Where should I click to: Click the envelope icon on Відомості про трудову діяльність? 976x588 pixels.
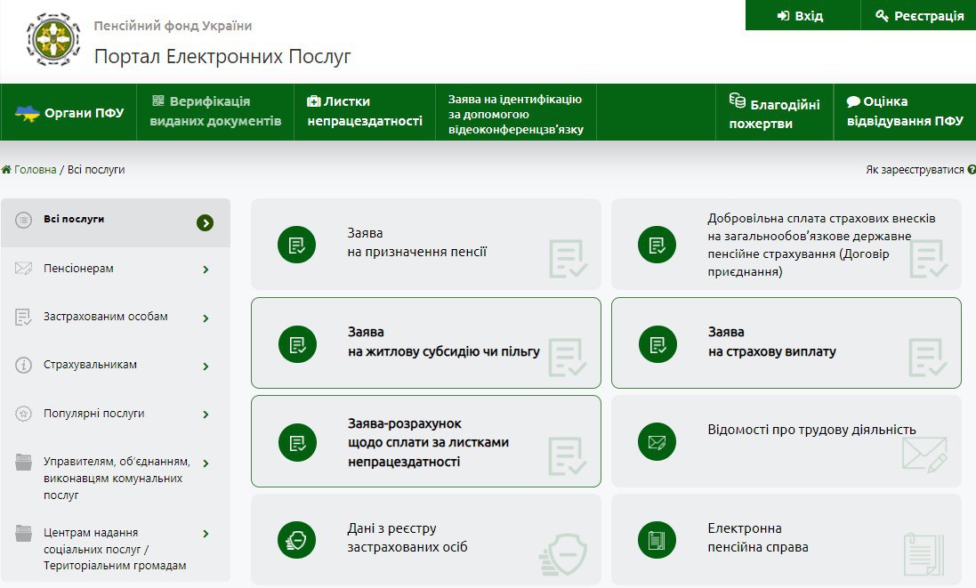point(657,440)
